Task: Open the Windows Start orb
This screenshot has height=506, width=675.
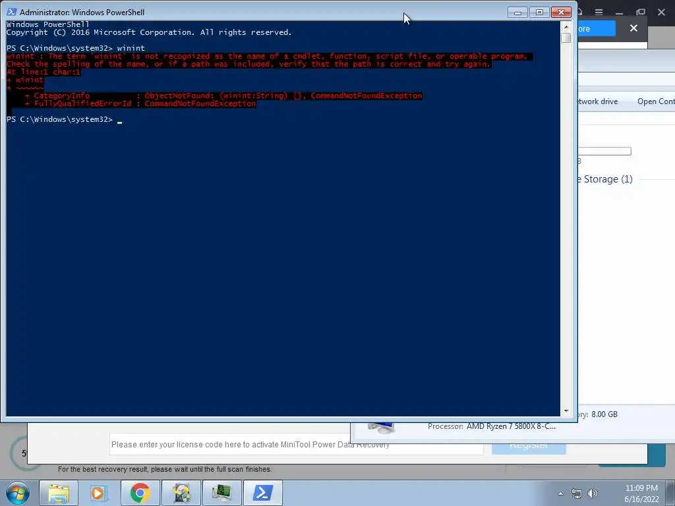Action: point(18,493)
